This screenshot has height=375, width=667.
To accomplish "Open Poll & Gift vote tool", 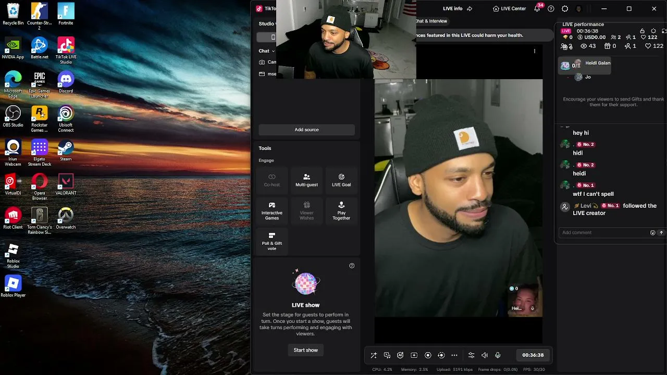I will point(272,242).
